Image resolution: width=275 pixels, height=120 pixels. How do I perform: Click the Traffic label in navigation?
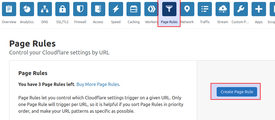point(205,22)
